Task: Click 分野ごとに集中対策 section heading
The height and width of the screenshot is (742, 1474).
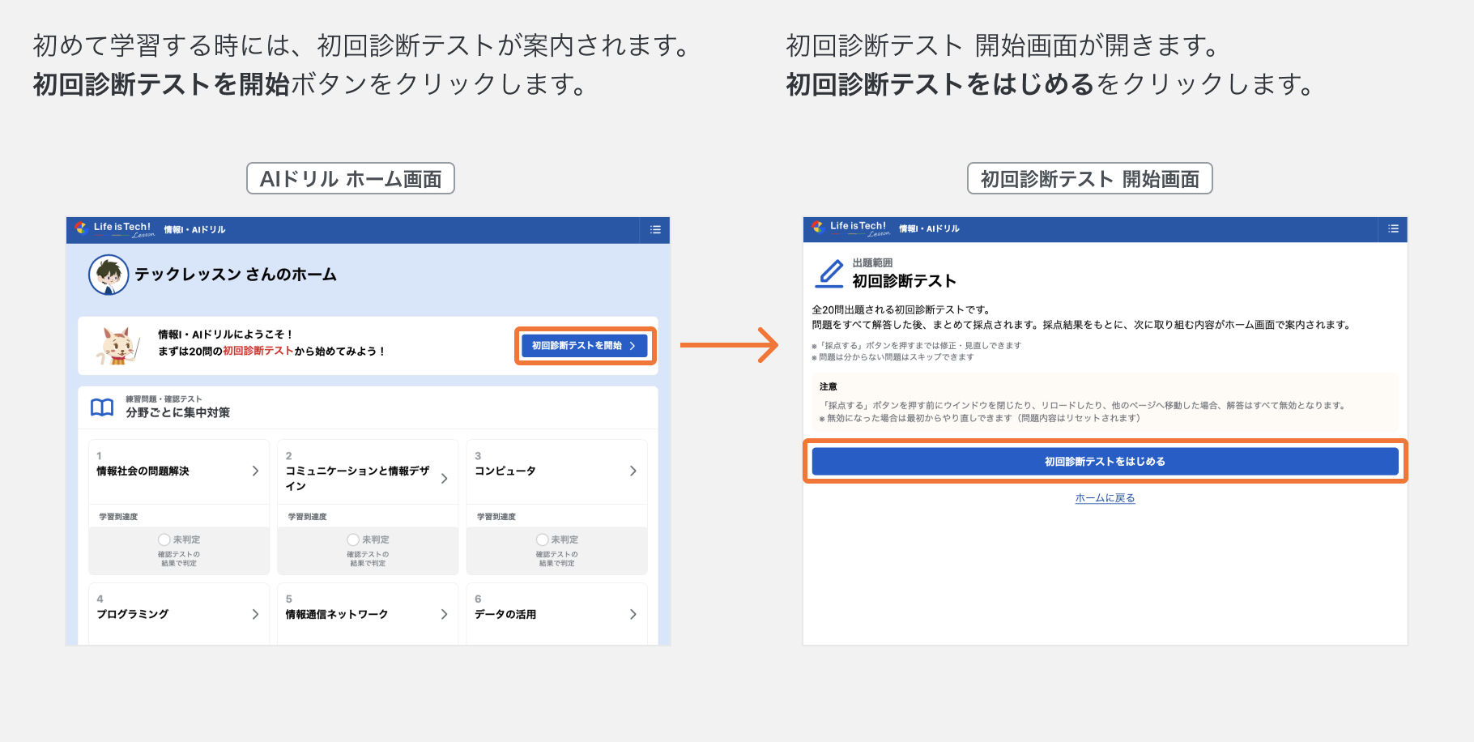Action: tap(177, 412)
